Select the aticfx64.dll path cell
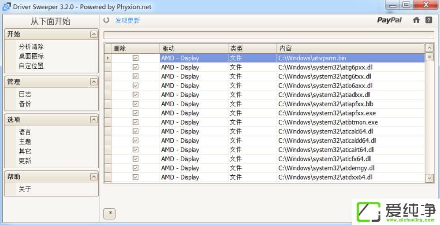This screenshot has width=440, height=225. (x=351, y=159)
